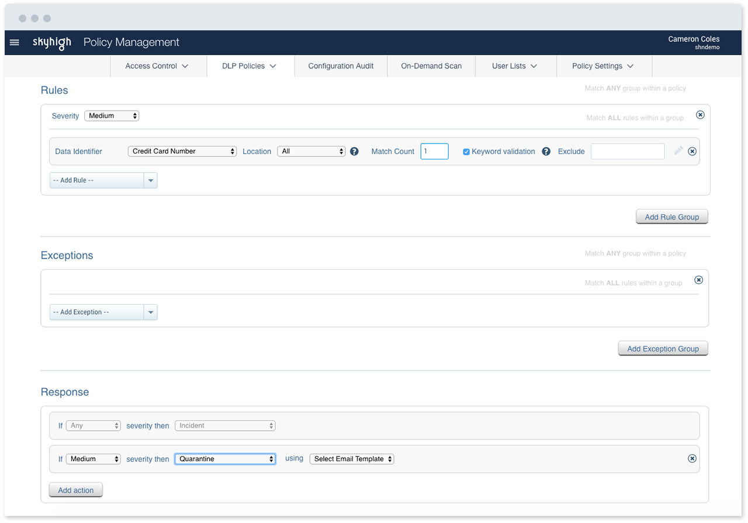748x523 pixels.
Task: Click the Policy Management title
Action: [131, 43]
